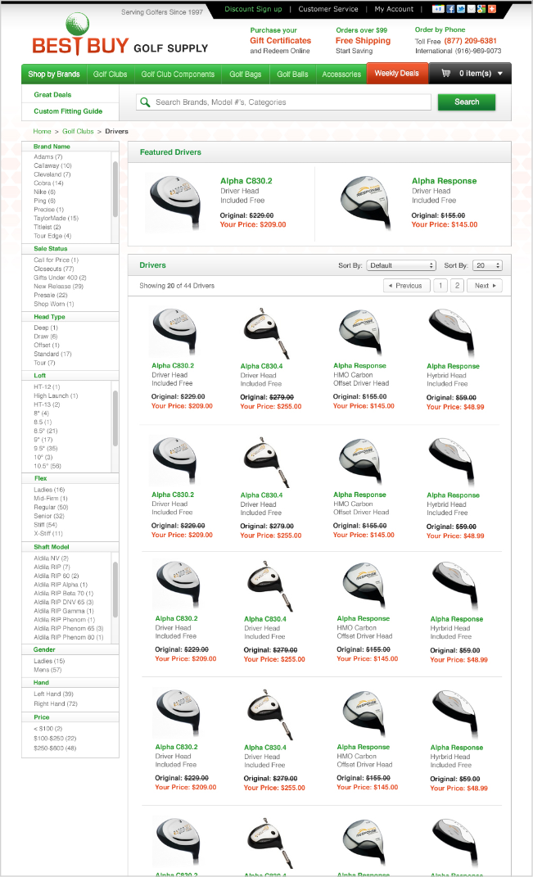The height and width of the screenshot is (877, 533).
Task: Open the 20 per-page dropdown
Action: (x=487, y=265)
